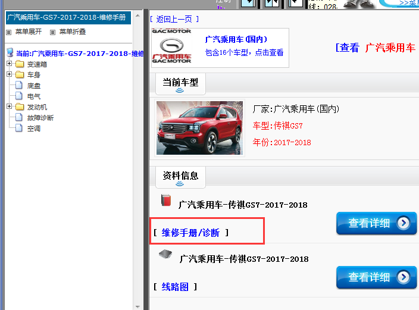Click the 车身 folder icon
This screenshot has width=419, height=310.
tap(20, 74)
